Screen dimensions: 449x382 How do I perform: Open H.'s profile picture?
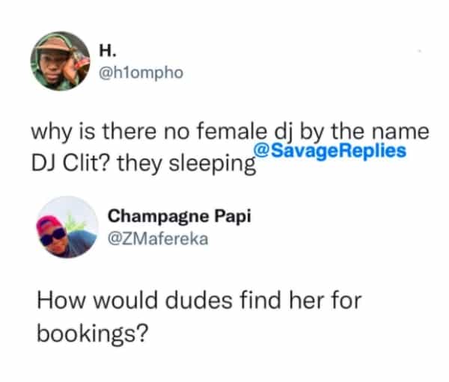point(60,61)
